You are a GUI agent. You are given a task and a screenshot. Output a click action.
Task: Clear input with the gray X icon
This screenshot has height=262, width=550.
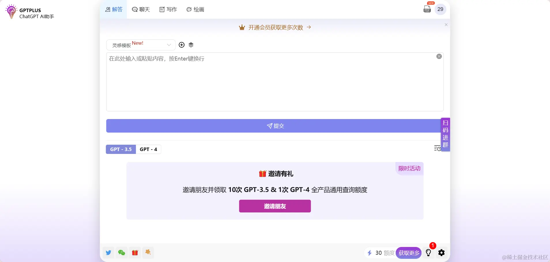click(439, 56)
